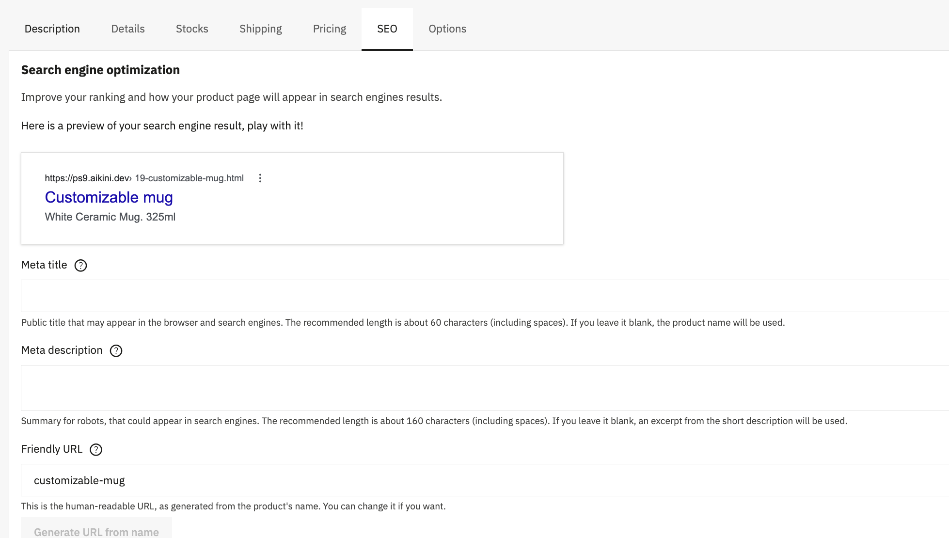Screen dimensions: 949x538
Task: Click the https://ps9.aikini.dev preview domain
Action: point(87,178)
